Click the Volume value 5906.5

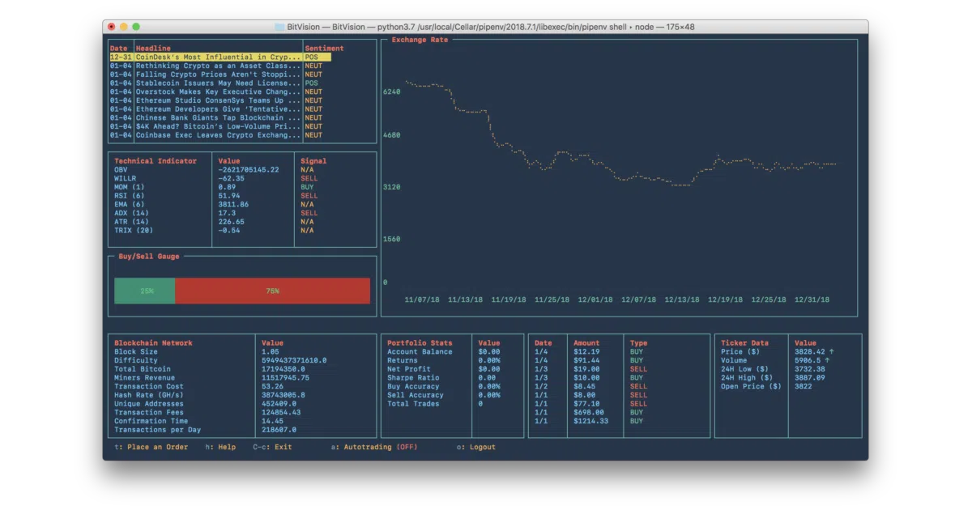click(x=808, y=360)
